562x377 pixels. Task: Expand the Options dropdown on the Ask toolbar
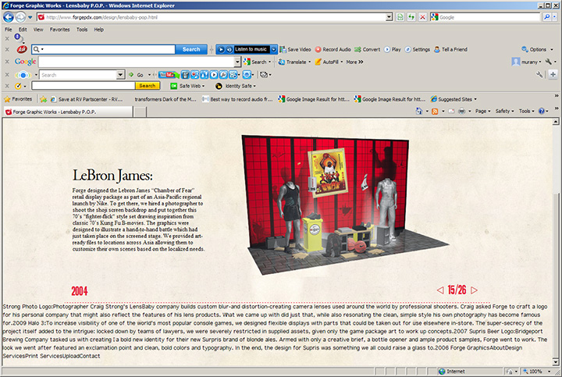[552, 49]
